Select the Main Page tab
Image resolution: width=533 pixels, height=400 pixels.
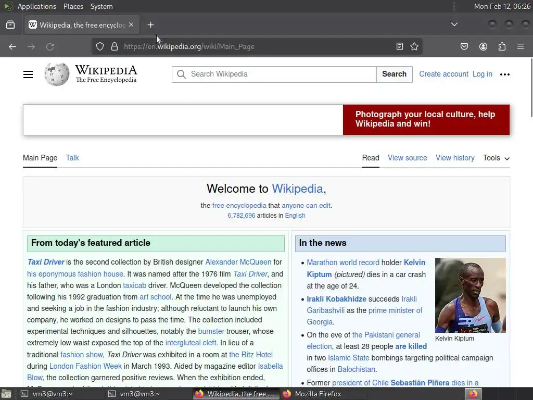pos(40,158)
